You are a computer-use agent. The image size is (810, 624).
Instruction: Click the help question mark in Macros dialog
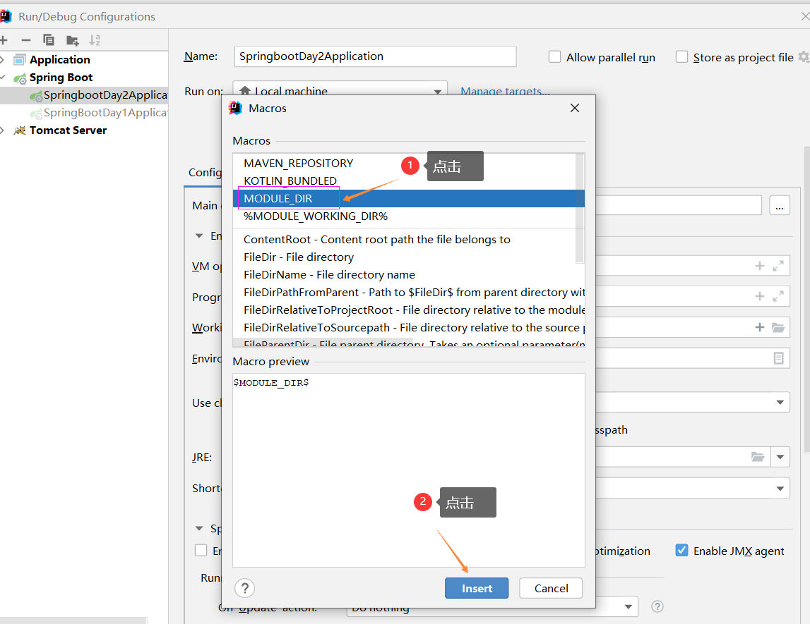(x=245, y=588)
